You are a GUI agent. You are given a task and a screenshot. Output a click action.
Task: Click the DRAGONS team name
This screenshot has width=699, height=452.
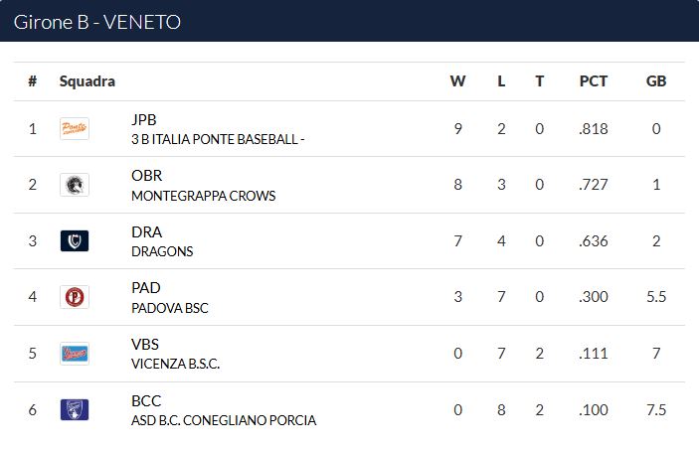[x=162, y=251]
